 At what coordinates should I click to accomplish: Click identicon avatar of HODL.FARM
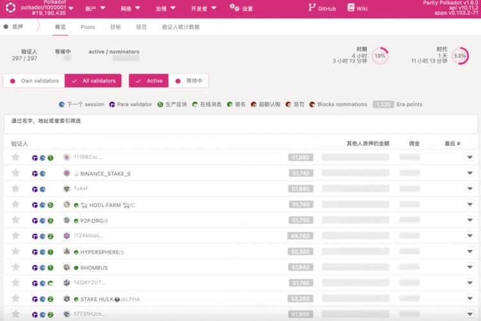coord(67,204)
